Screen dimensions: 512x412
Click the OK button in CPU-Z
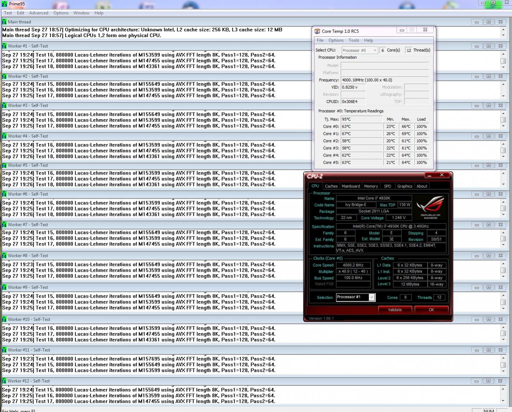tap(431, 310)
